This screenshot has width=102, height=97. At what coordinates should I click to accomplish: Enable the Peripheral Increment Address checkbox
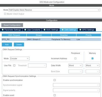(x=75, y=59)
